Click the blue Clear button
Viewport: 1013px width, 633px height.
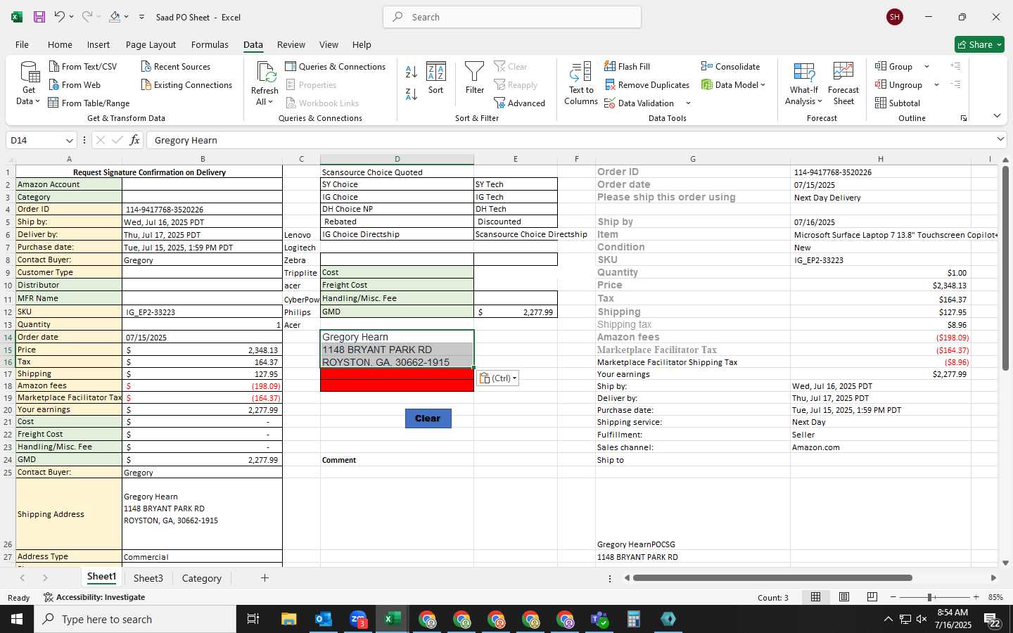point(428,418)
